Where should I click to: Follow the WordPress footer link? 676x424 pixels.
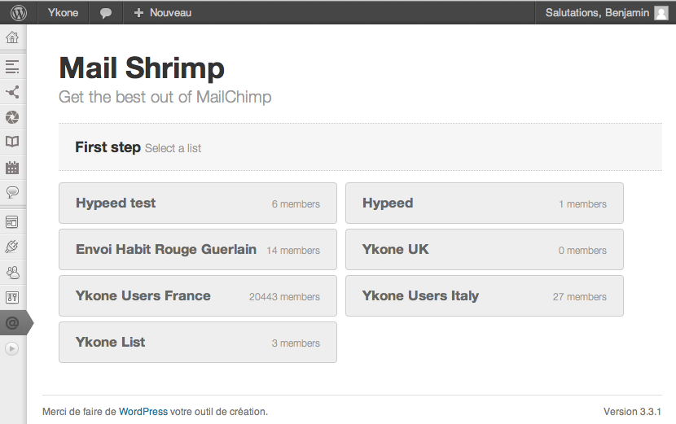tap(143, 412)
